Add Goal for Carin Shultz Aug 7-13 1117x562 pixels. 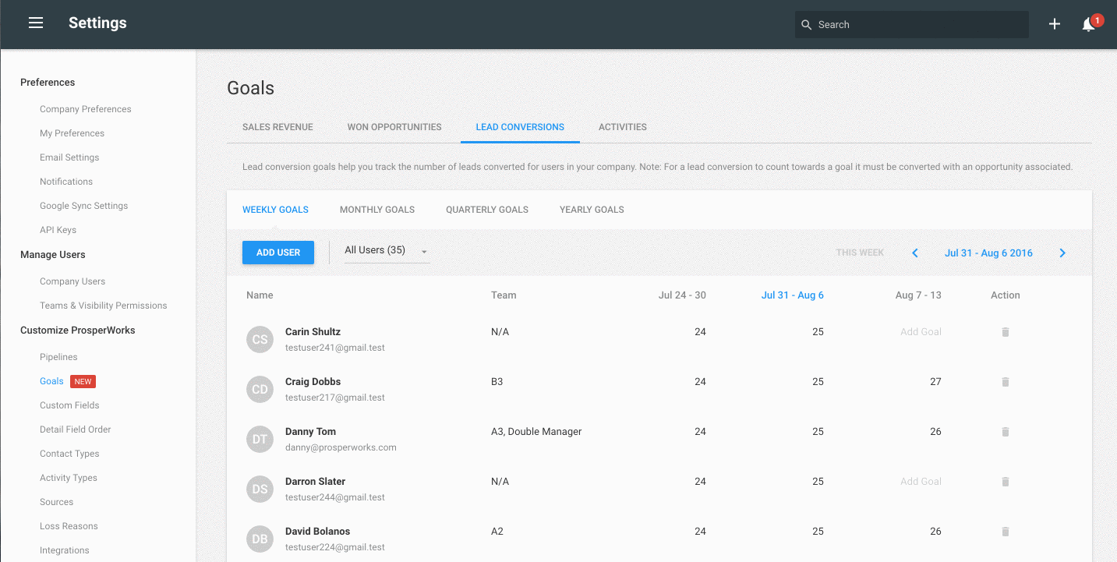[x=921, y=332]
